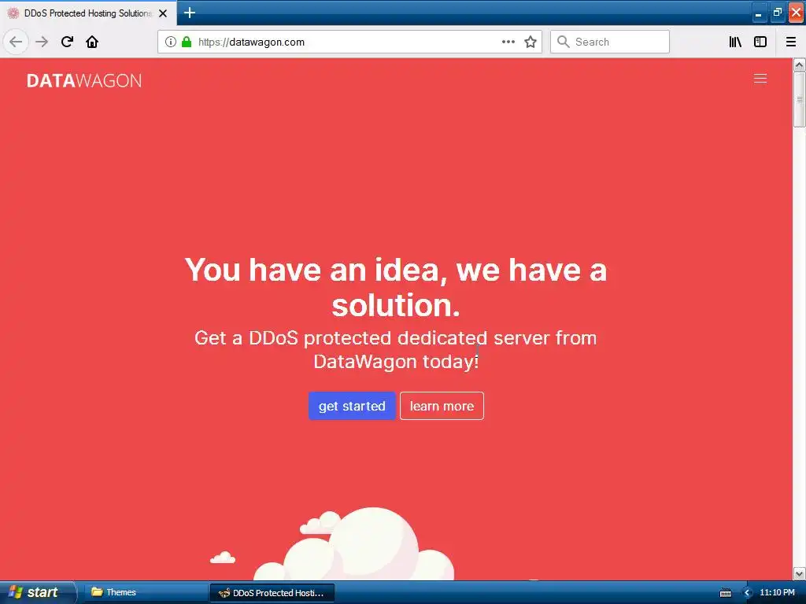Show site information via the info icon
The image size is (806, 604).
click(171, 42)
